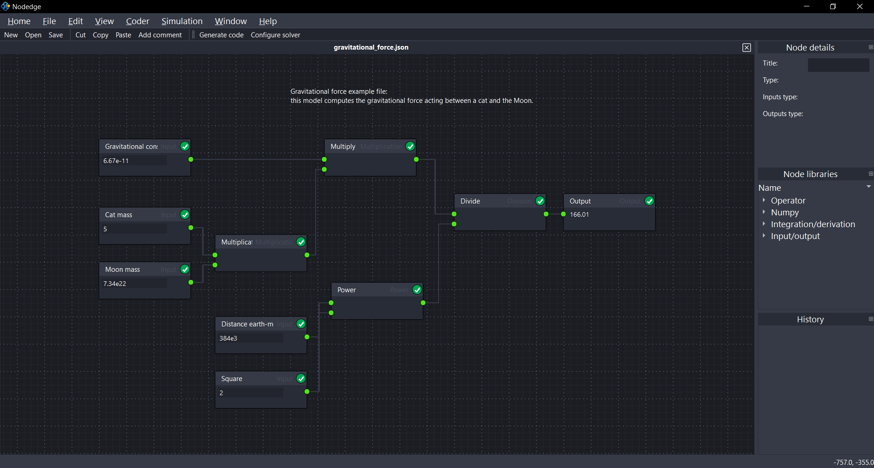This screenshot has width=874, height=468.
Task: Click the Divide node status checkmark
Action: pos(540,201)
